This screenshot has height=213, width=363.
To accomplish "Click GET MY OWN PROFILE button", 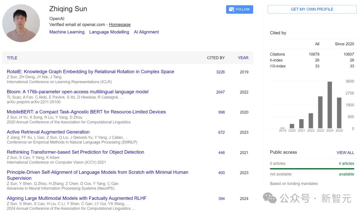I will point(312,9).
